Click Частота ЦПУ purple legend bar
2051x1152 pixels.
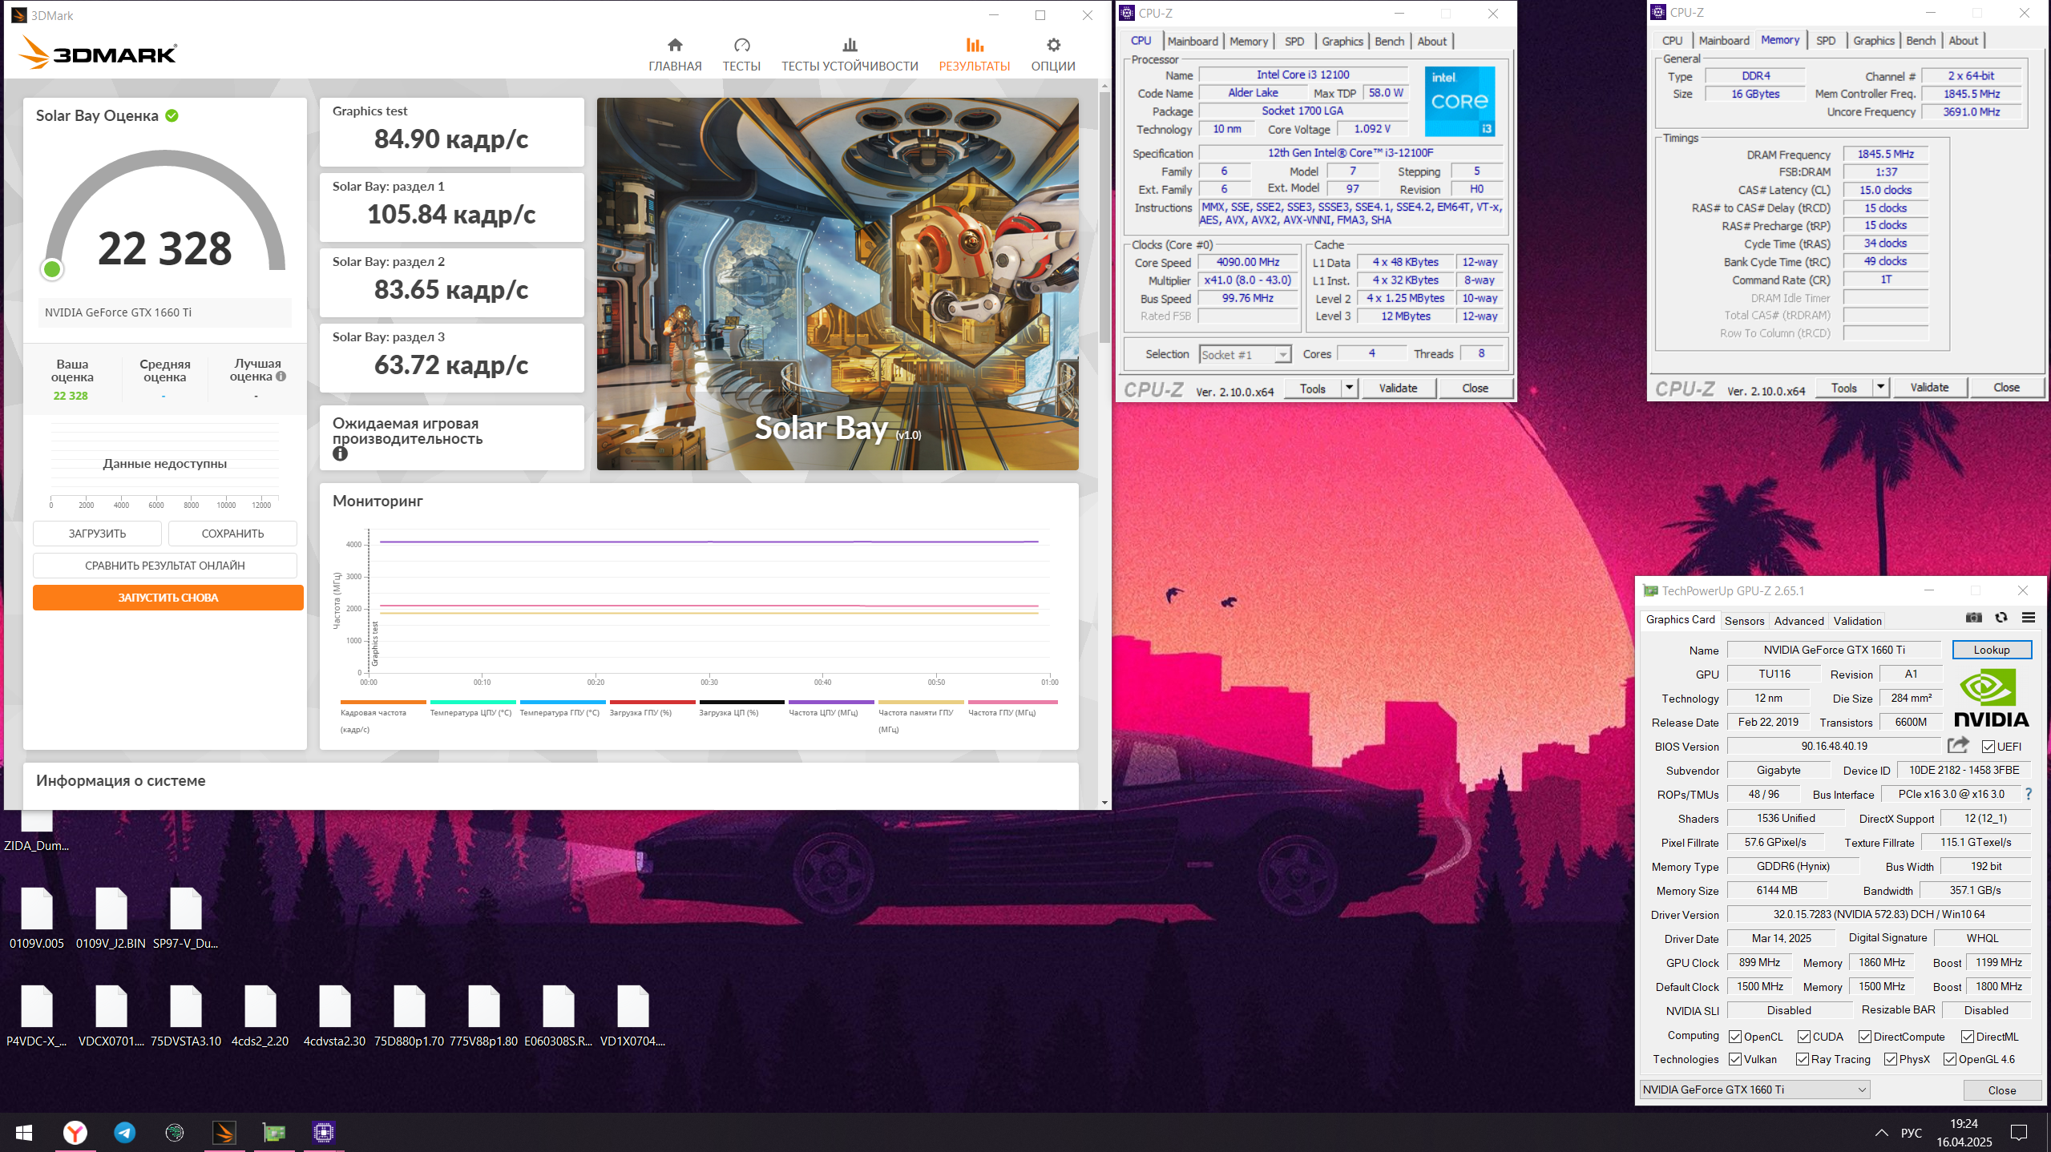pos(831,702)
